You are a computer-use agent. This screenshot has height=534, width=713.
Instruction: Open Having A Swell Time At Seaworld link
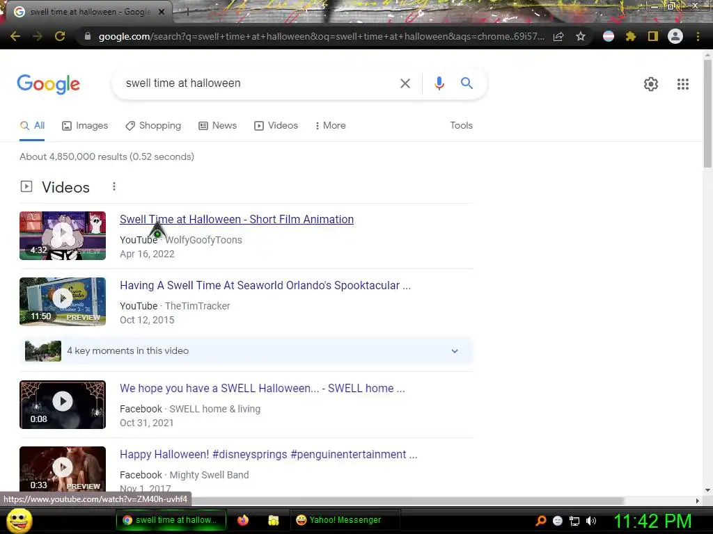265,286
